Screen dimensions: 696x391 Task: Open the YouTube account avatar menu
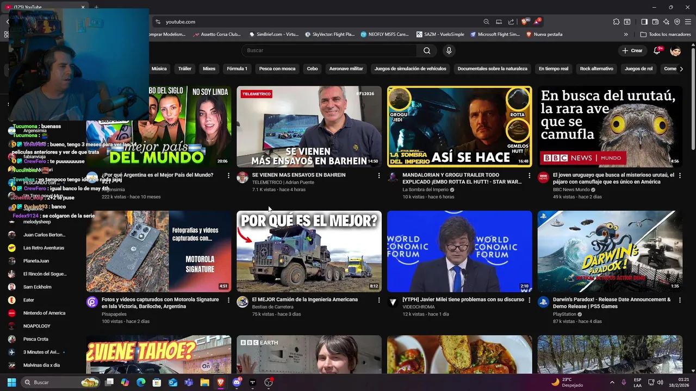point(675,51)
